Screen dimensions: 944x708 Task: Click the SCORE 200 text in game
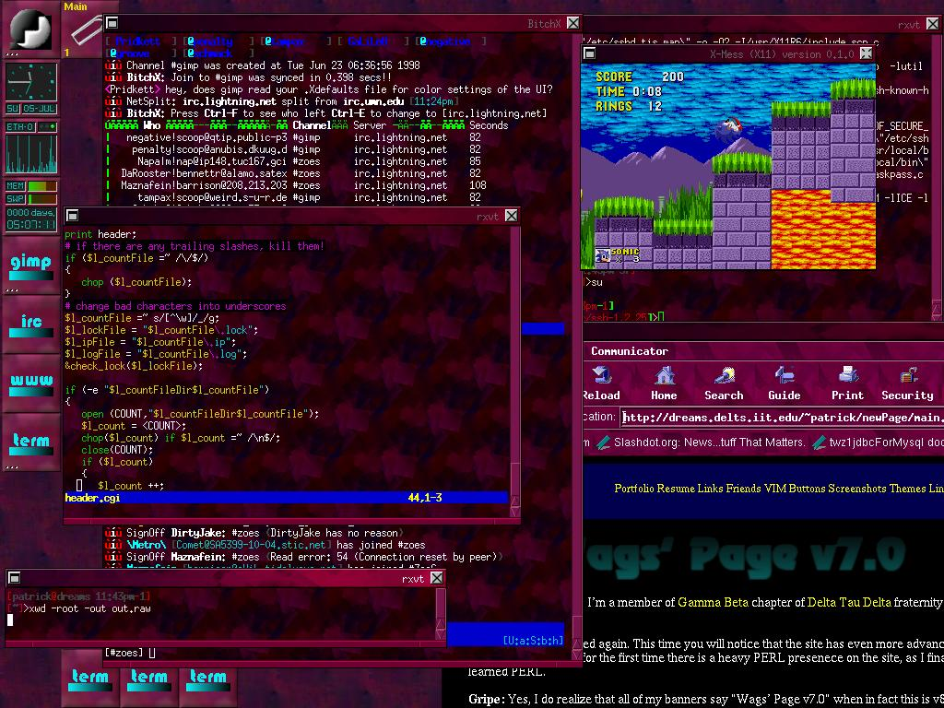tap(640, 77)
